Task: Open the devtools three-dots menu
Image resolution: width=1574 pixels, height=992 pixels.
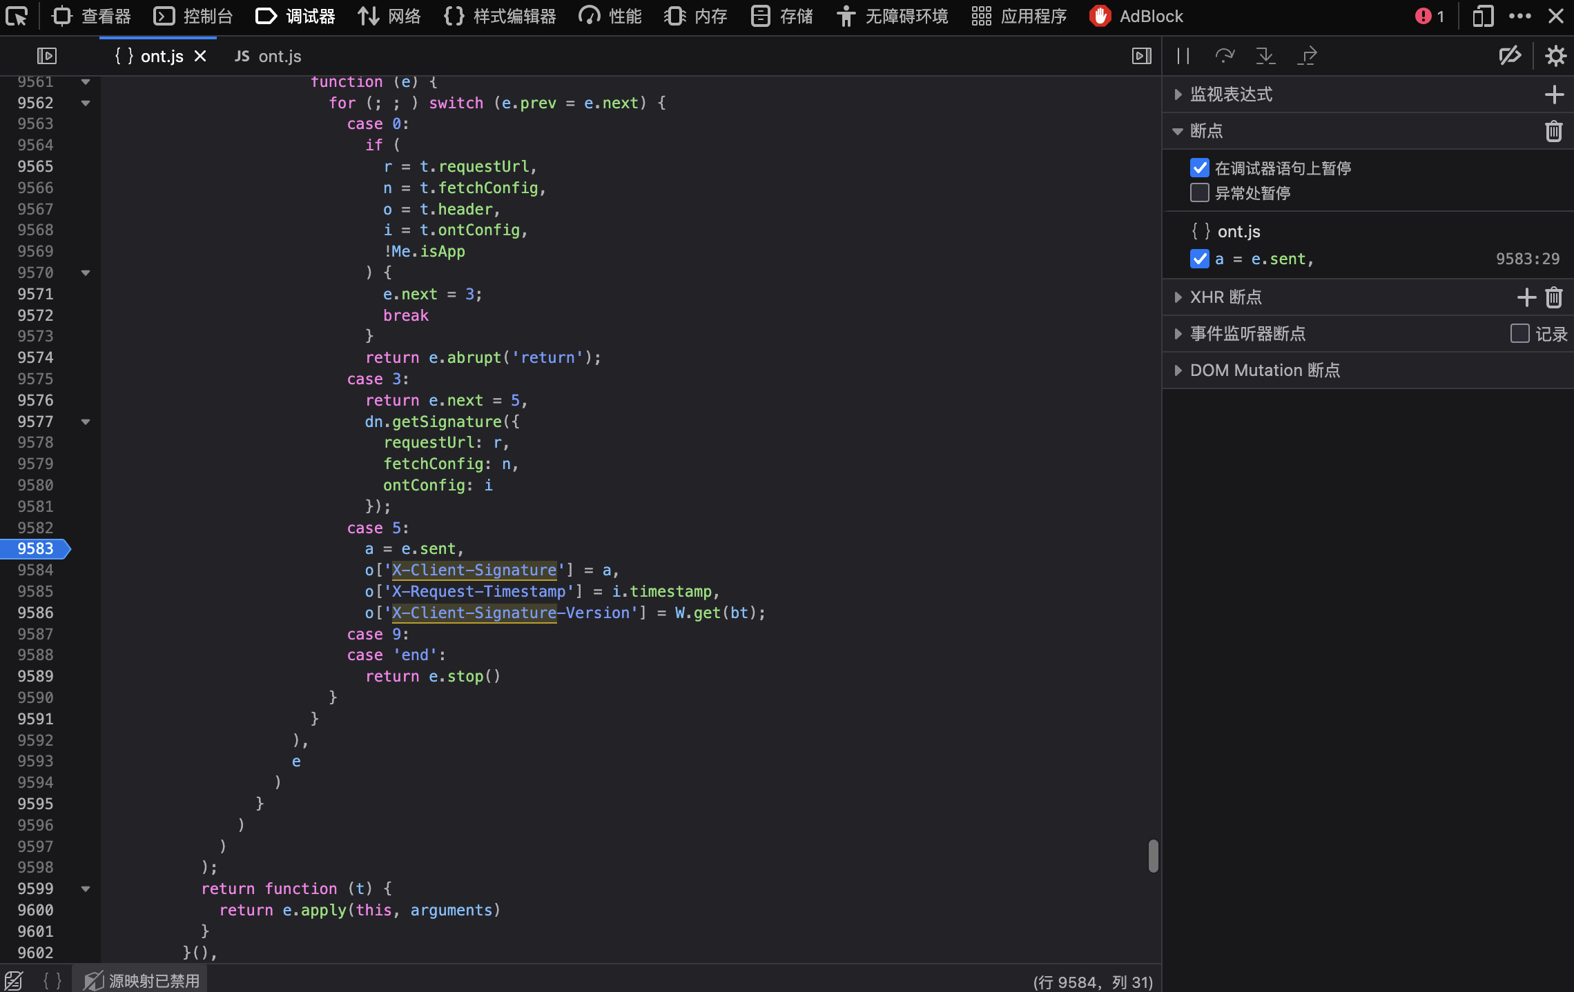Action: (1520, 16)
